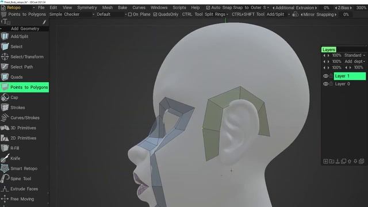This screenshot has width=368, height=207.
Task: Open the Scripts menu
Action: (x=179, y=7)
